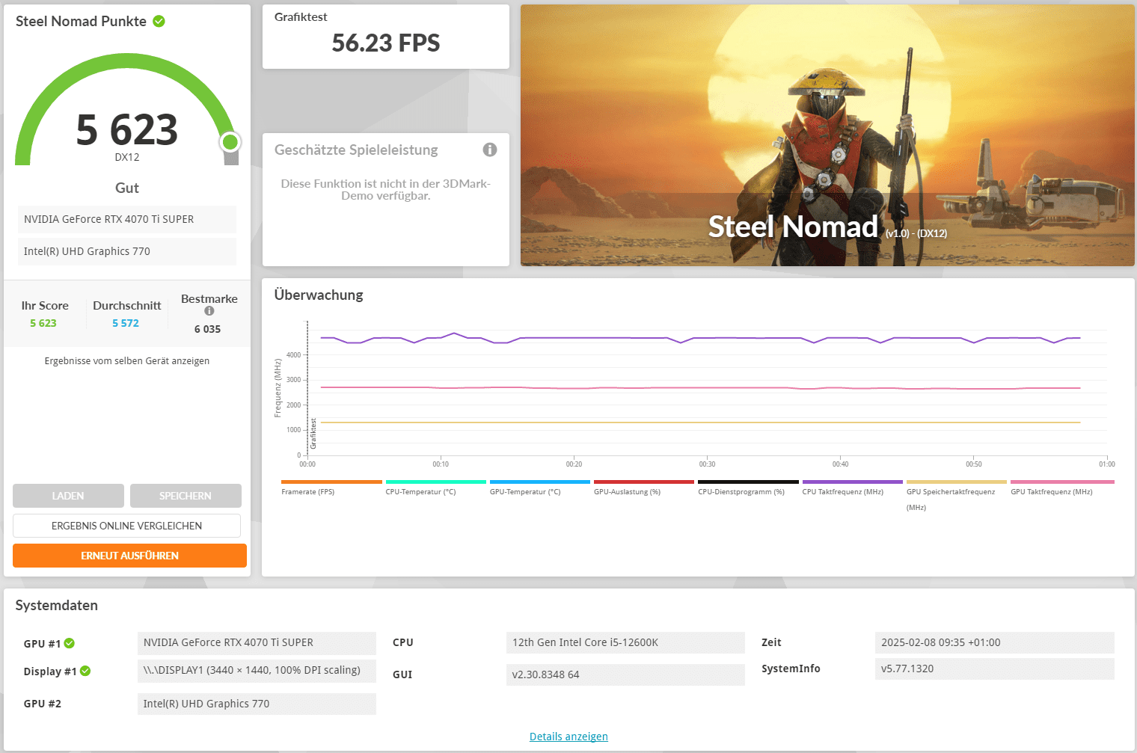Click the SPEICHERN button
Viewport: 1137px width, 753px height.
[x=186, y=496]
